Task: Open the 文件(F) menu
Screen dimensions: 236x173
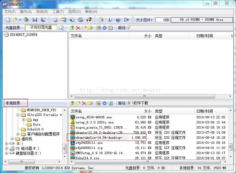Action: [10, 12]
